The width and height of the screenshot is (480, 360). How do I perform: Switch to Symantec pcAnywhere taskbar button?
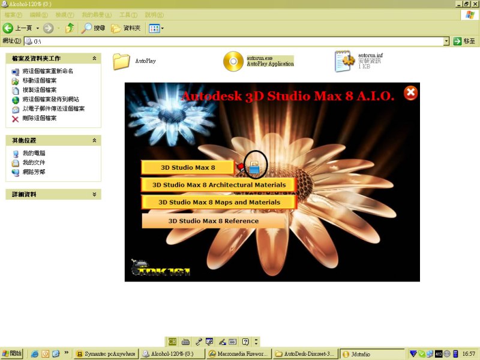(x=107, y=354)
